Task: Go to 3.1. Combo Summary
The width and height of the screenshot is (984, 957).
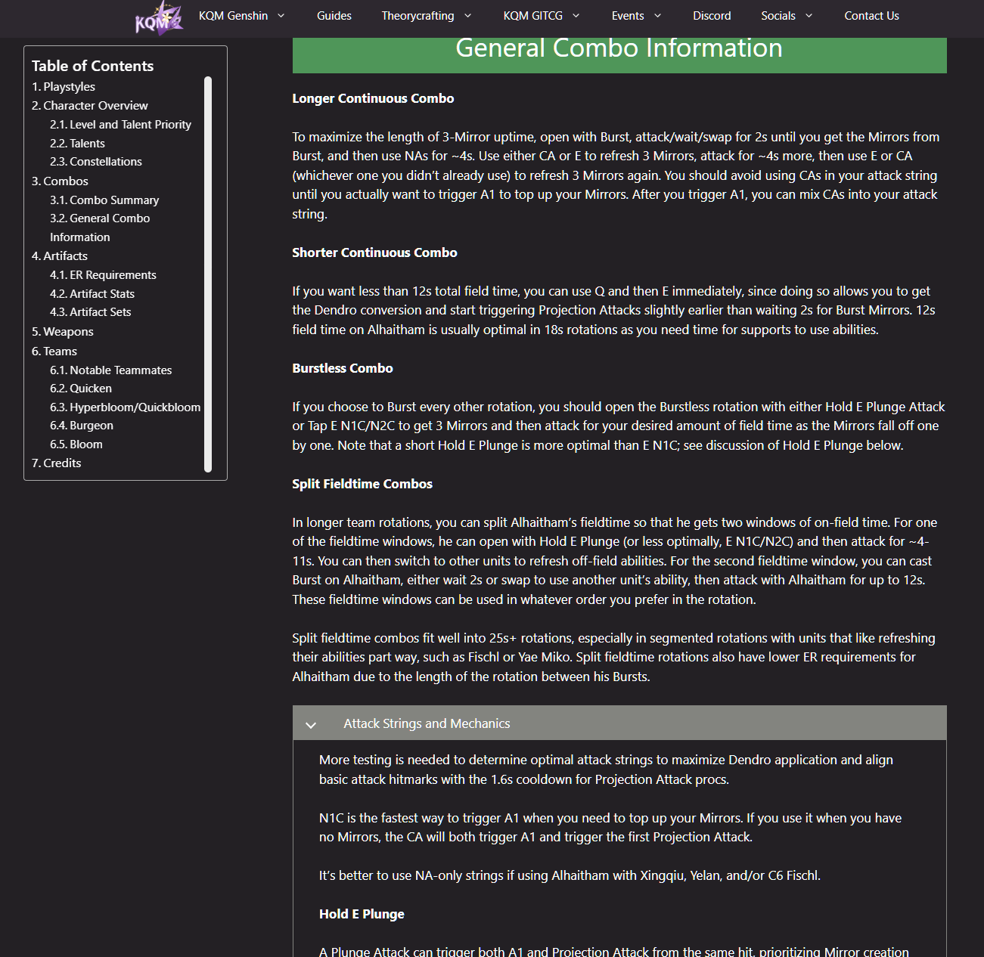Action: coord(104,200)
